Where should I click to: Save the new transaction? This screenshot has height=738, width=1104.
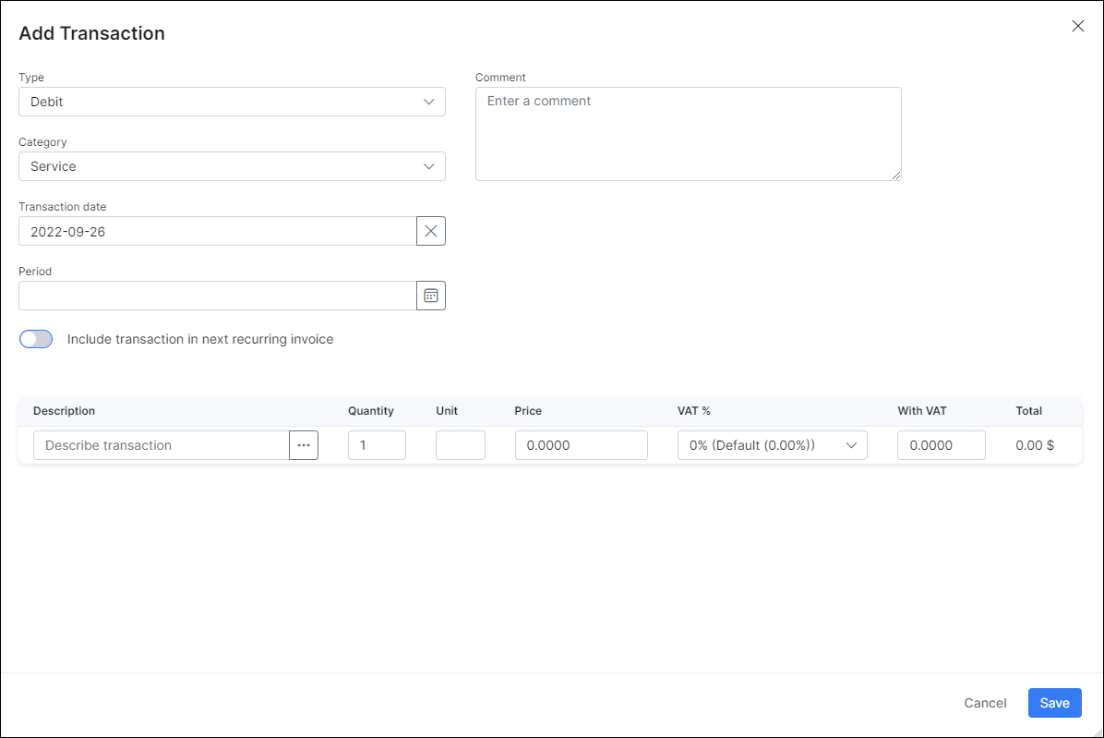point(1054,703)
